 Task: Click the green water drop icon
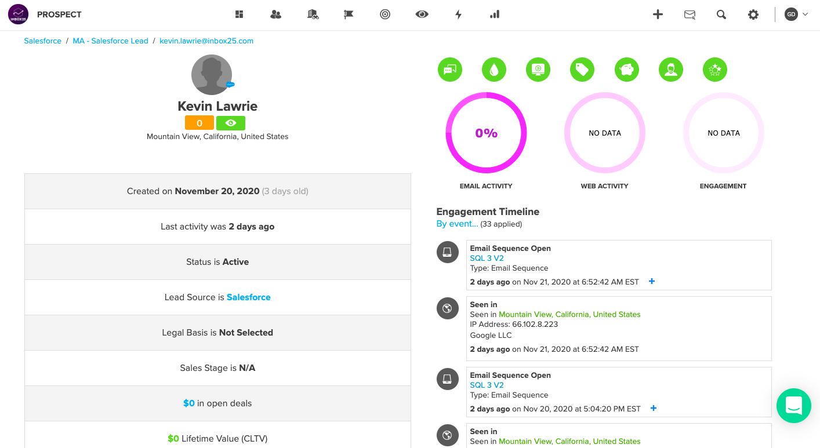[494, 70]
